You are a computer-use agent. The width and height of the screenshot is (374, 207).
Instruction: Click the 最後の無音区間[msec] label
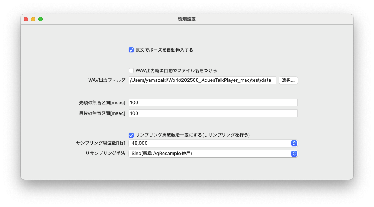102,113
